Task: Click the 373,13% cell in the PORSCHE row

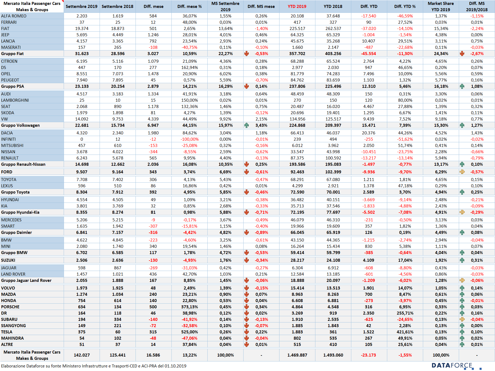Action: (x=189, y=307)
